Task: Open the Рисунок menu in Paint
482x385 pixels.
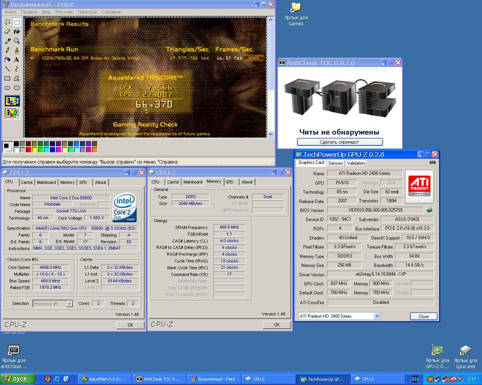Action: pyautogui.click(x=64, y=12)
